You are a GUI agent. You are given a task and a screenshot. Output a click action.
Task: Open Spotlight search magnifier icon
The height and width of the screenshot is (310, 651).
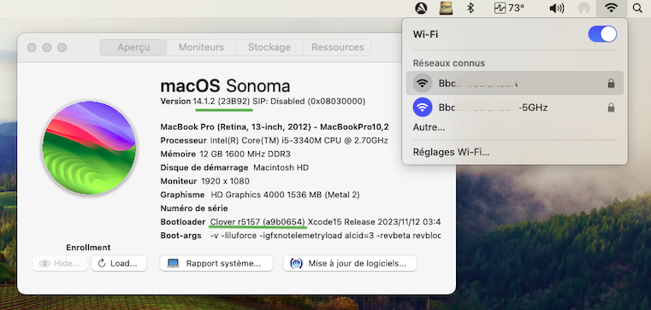click(x=637, y=8)
